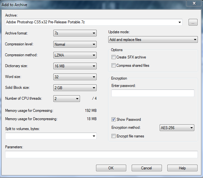
Task: Click the 'Encryption method:' label
Action: pos(126,128)
